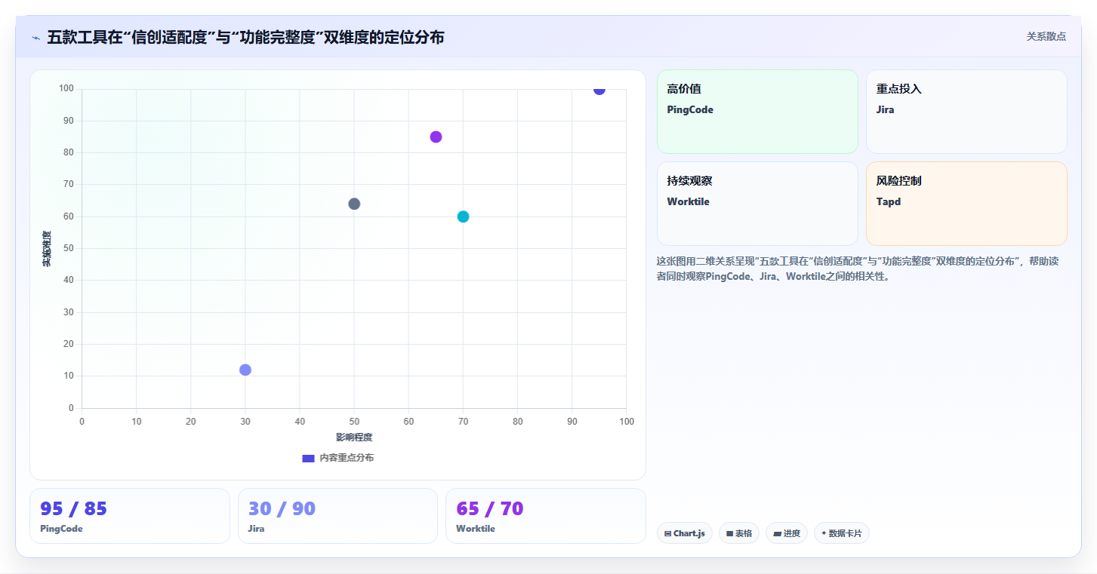The height and width of the screenshot is (574, 1097).
Task: Click the x-axis tick label 50
Action: tap(354, 422)
